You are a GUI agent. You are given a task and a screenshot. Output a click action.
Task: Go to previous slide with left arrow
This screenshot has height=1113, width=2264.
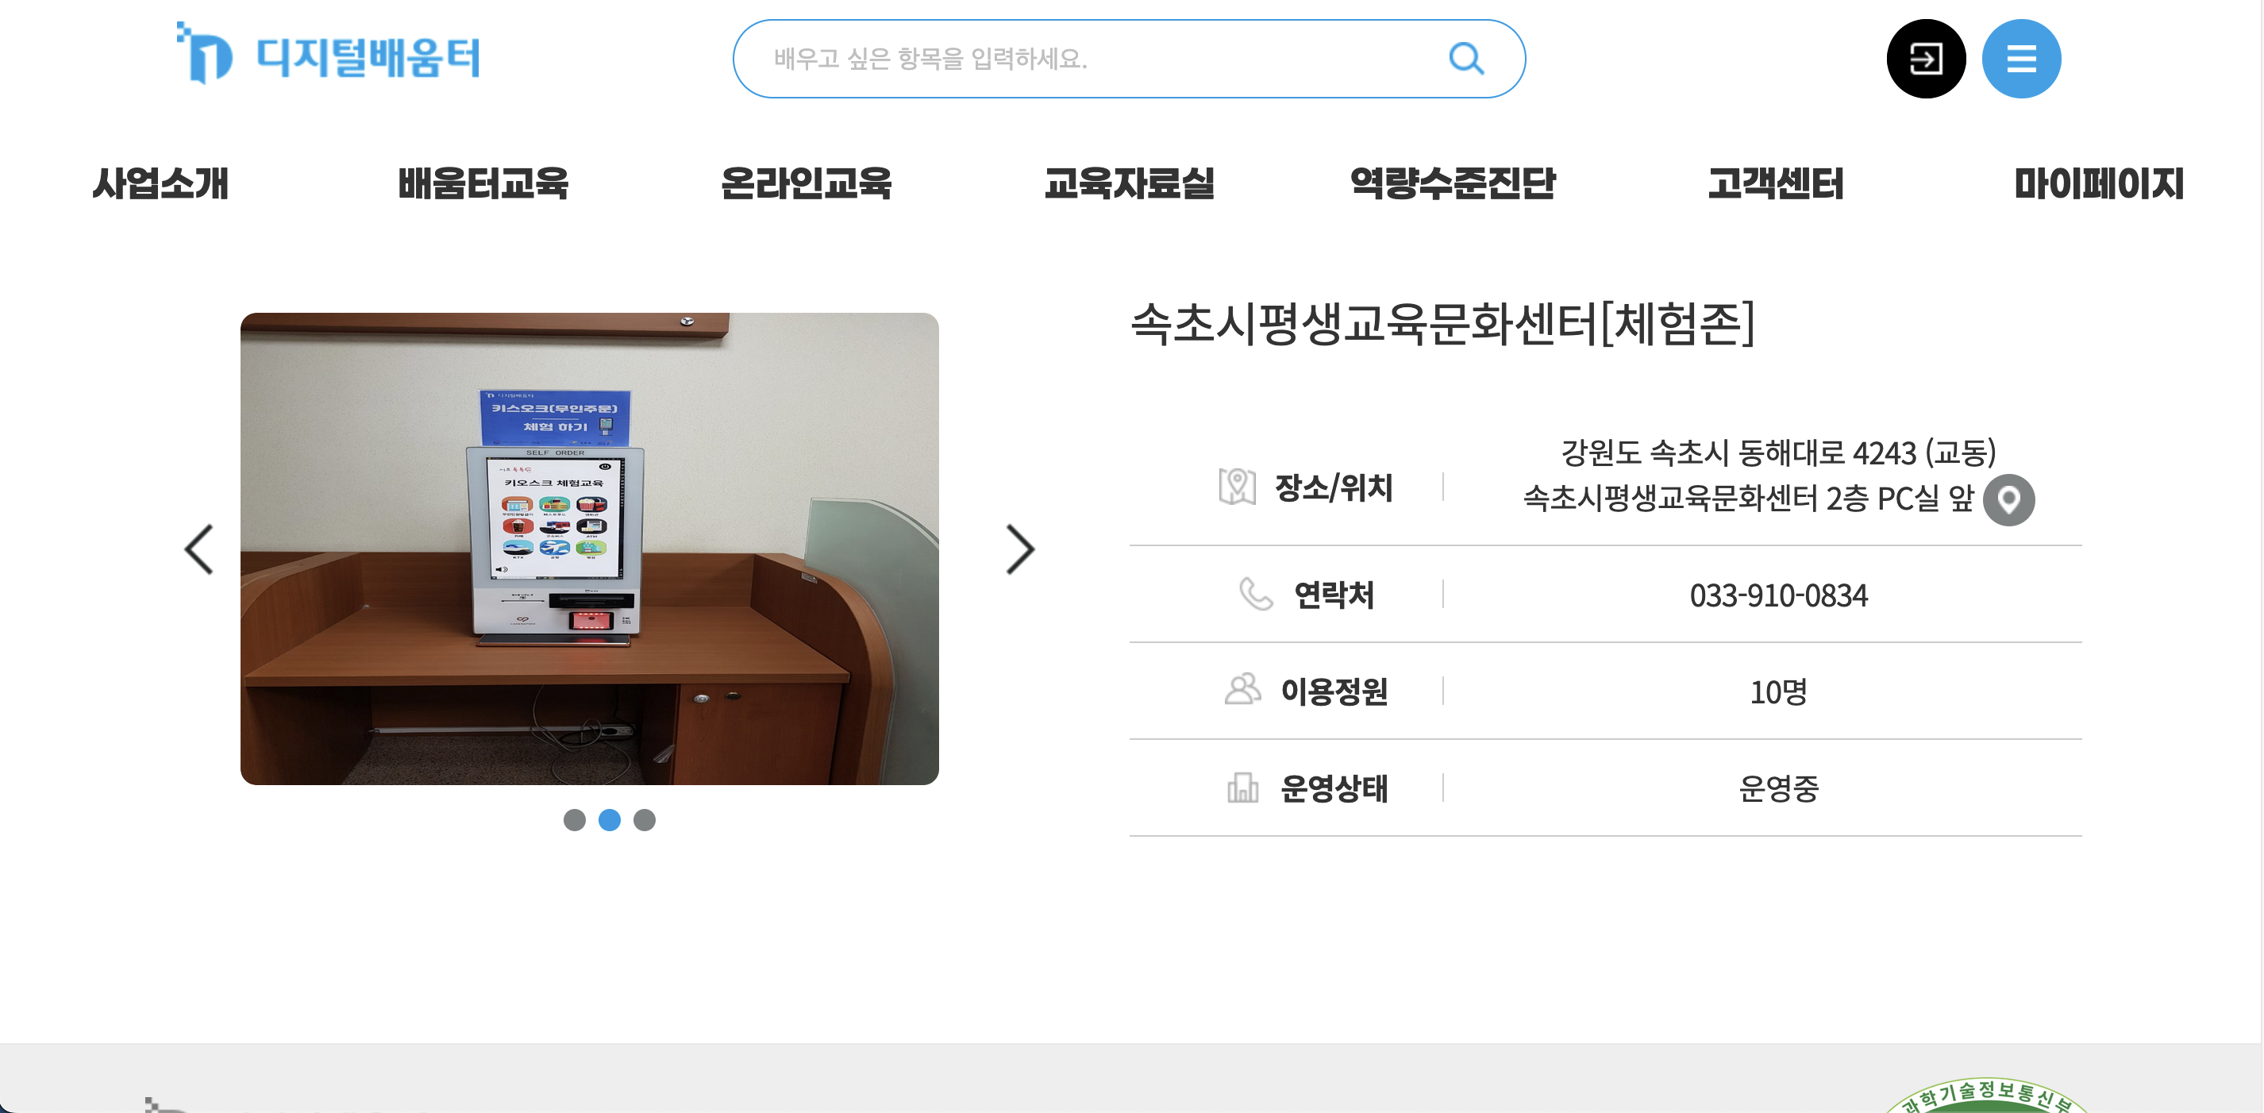tap(199, 549)
